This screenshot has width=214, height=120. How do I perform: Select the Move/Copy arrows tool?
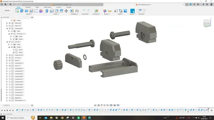(x=66, y=11)
